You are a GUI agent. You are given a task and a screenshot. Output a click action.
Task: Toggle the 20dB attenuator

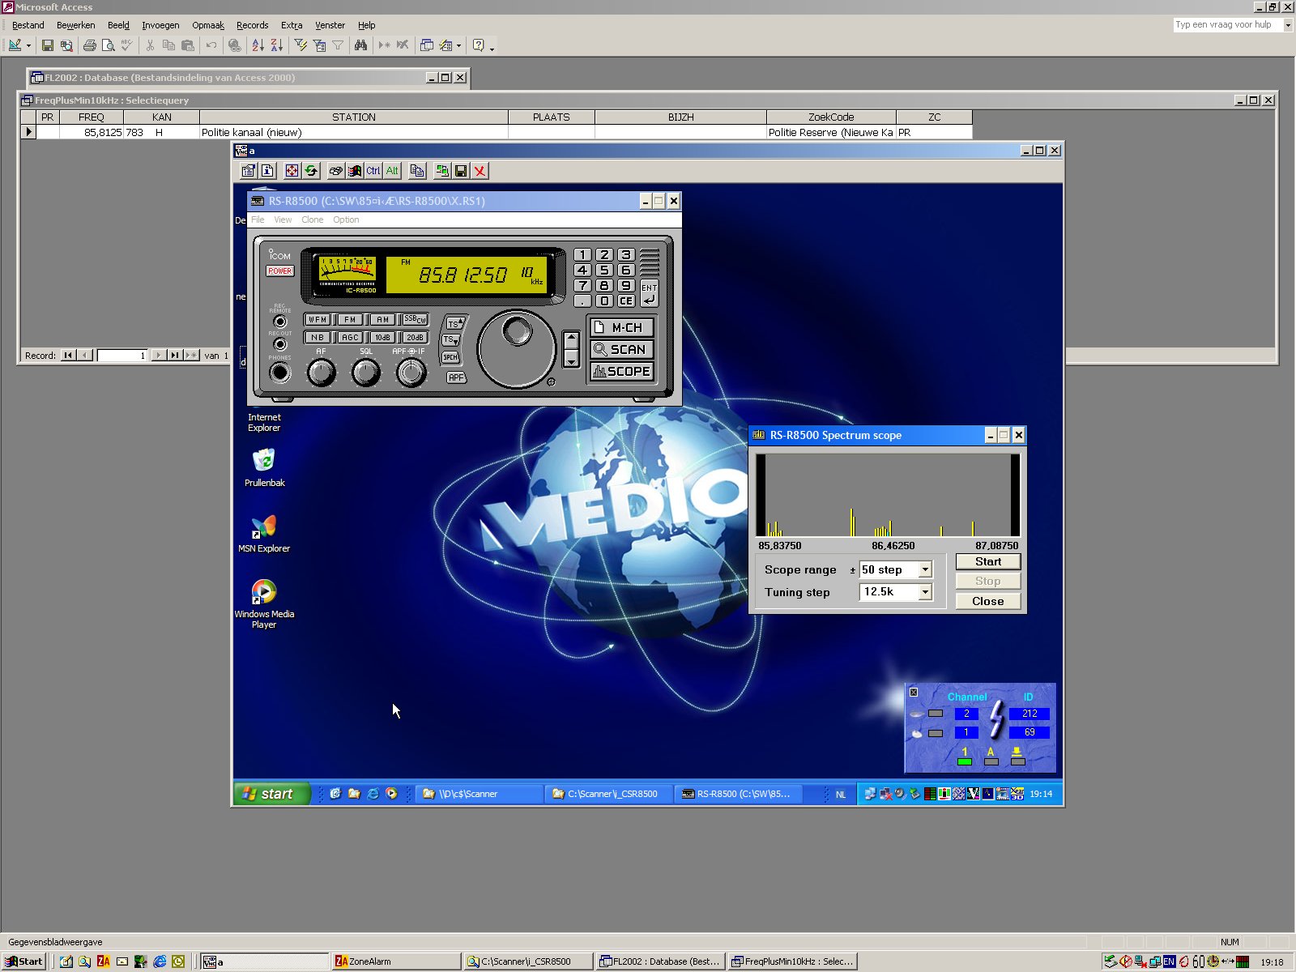(x=415, y=338)
